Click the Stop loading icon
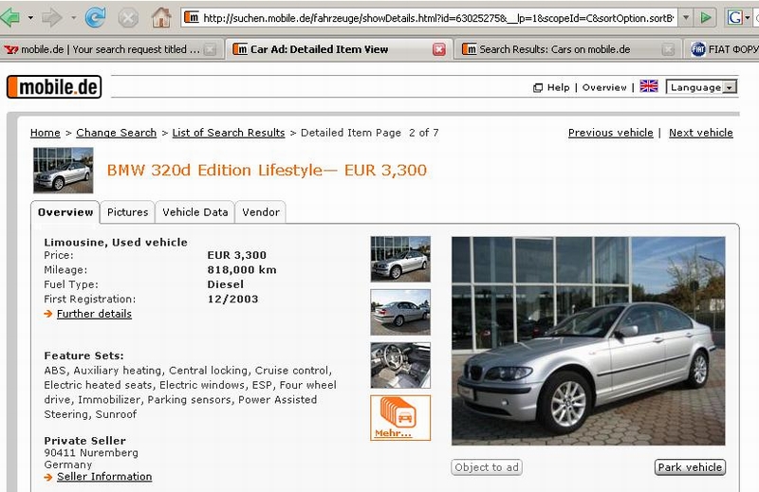 [128, 17]
